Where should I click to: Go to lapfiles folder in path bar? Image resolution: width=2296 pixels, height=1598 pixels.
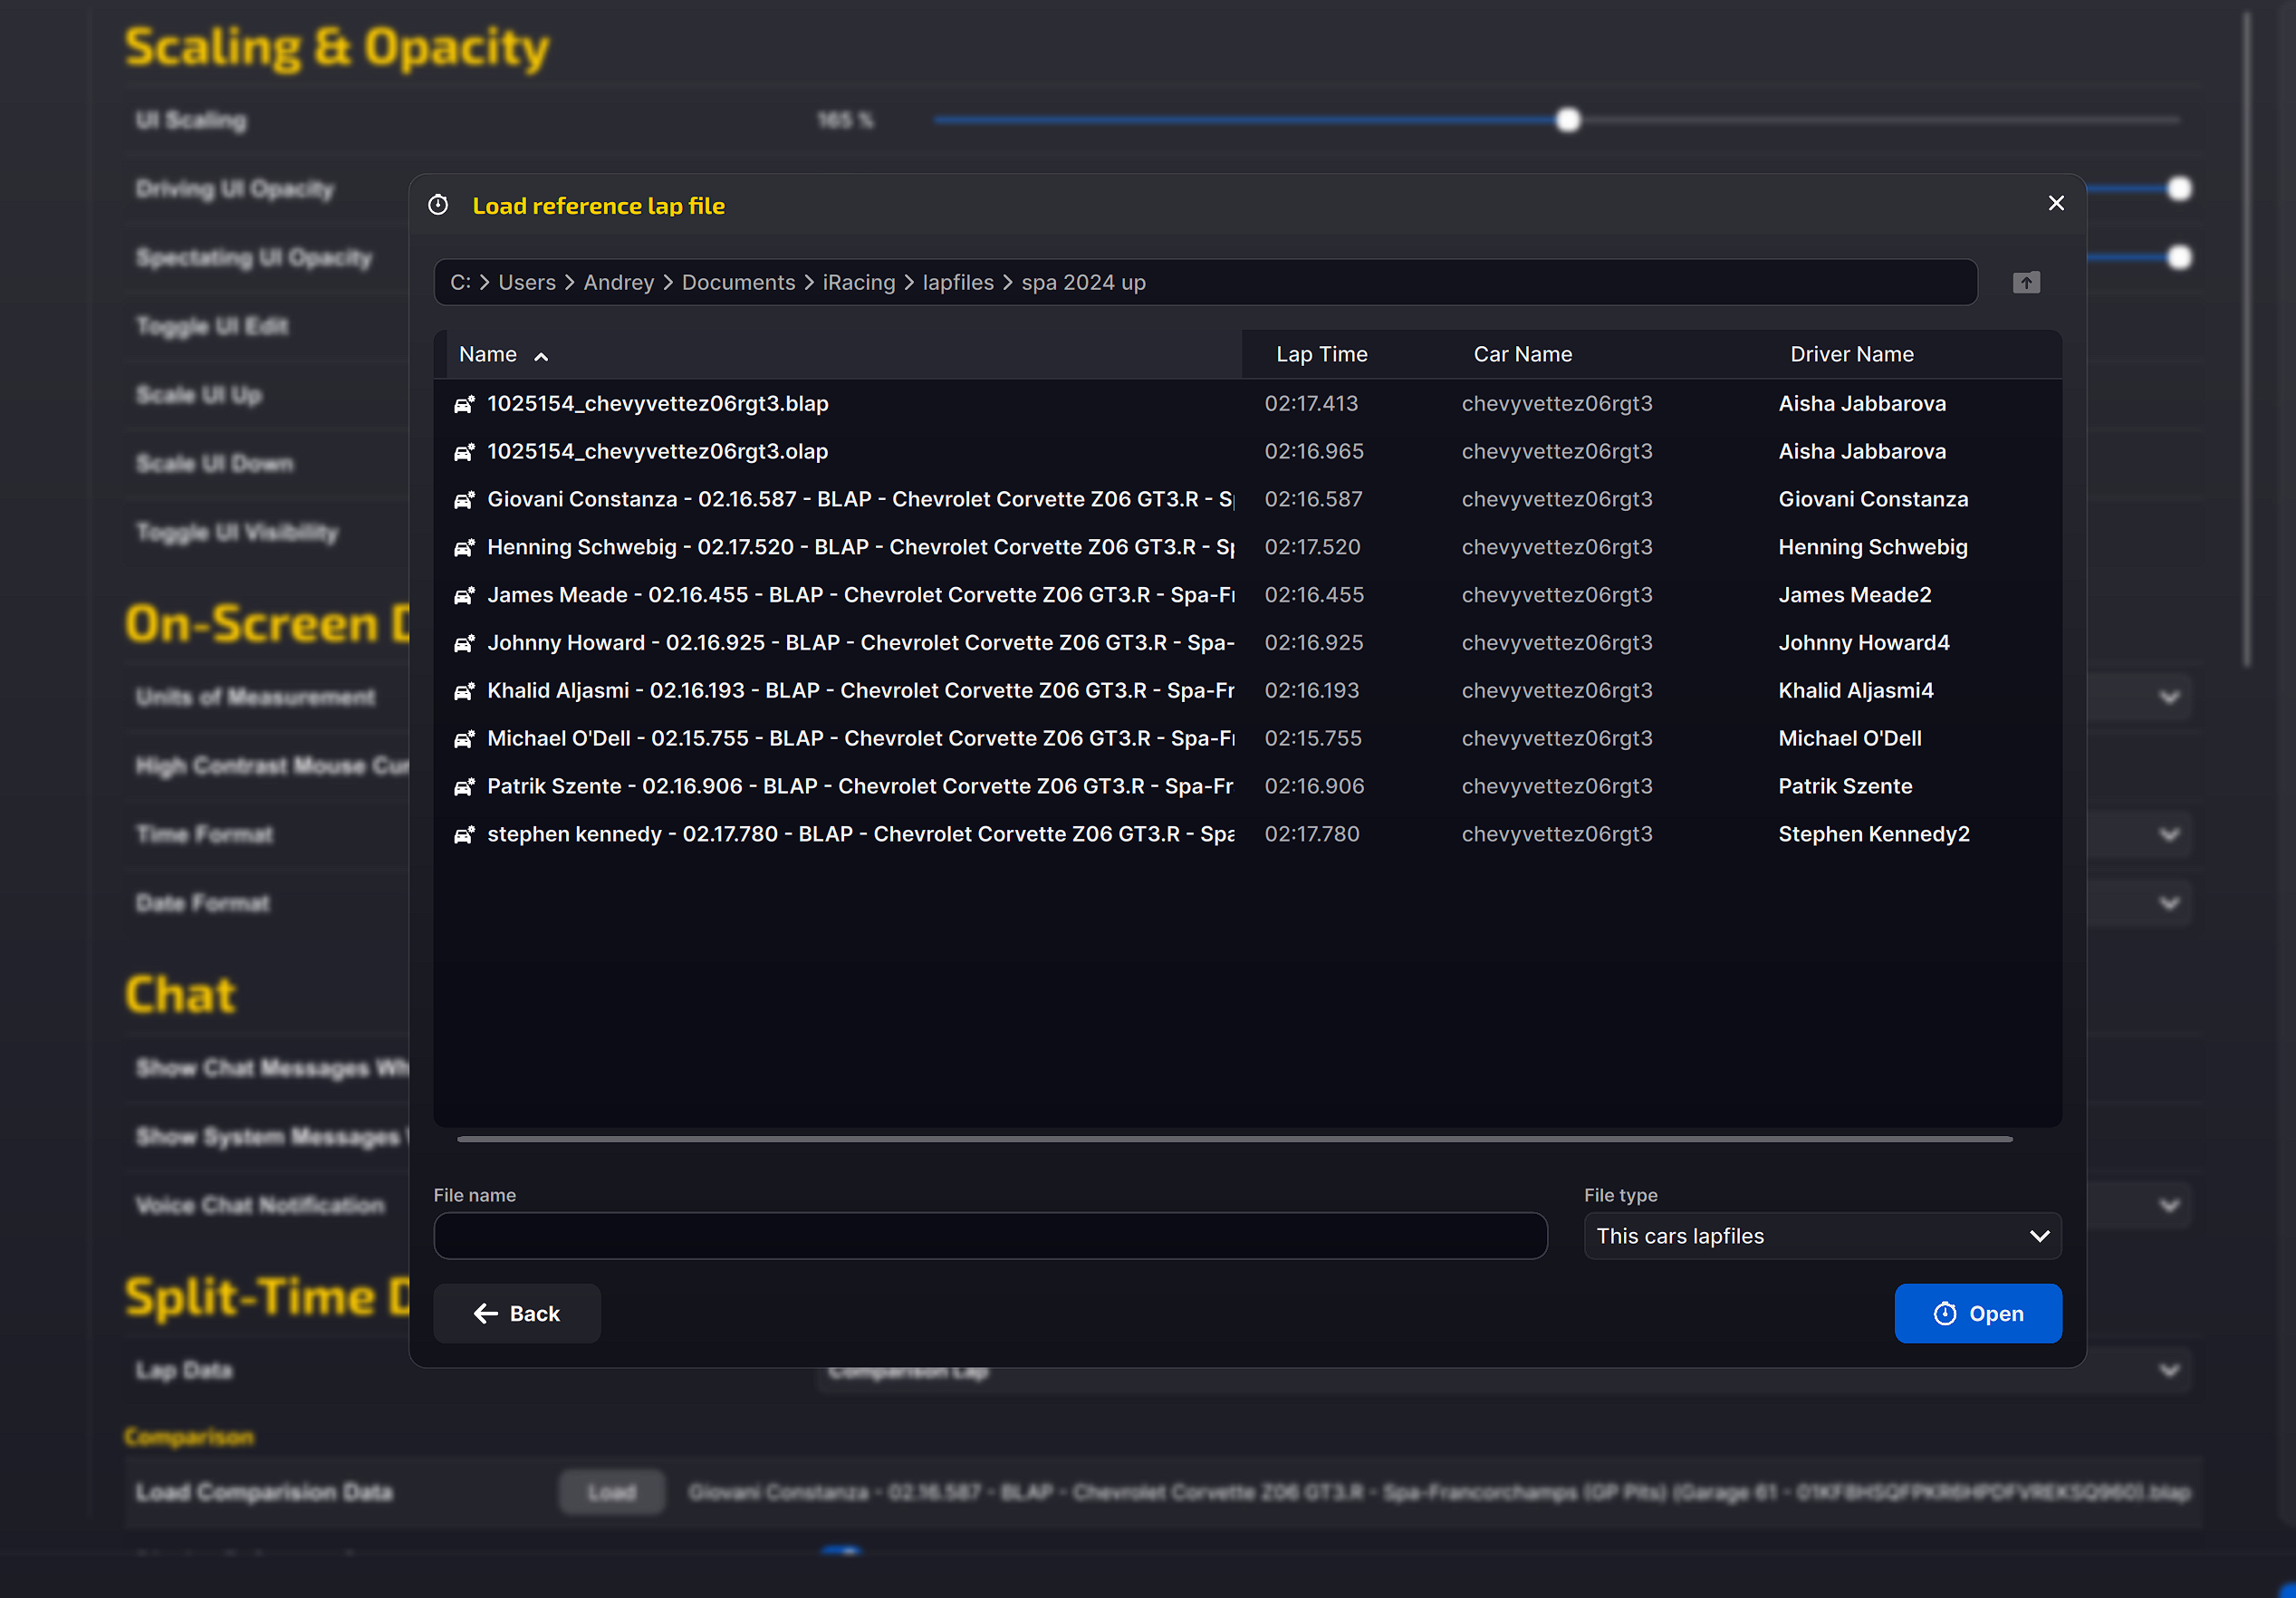(x=957, y=283)
